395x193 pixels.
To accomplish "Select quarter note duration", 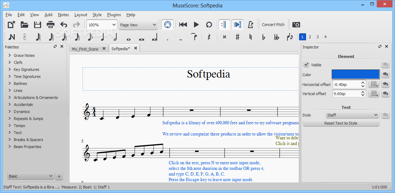I will click(102, 37).
